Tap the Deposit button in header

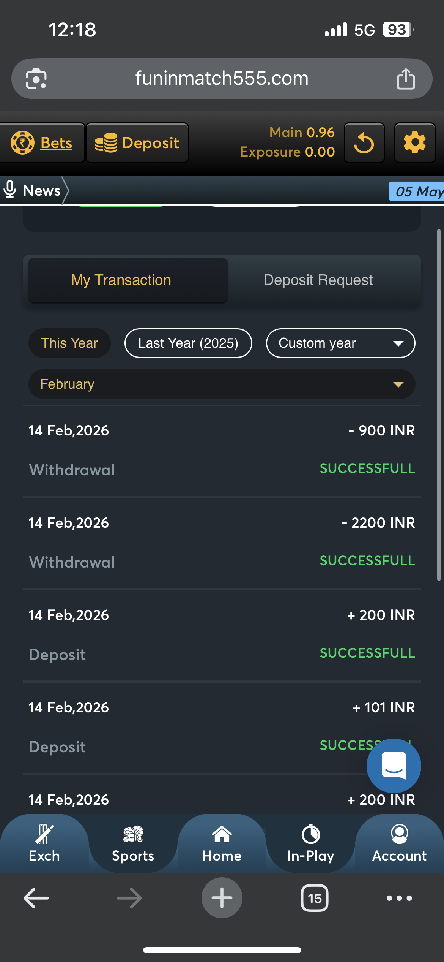[137, 143]
